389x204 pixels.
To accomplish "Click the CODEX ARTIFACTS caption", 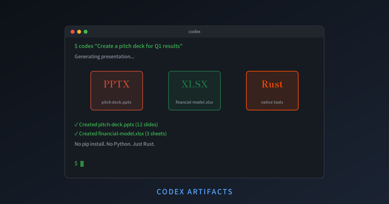I will click(194, 192).
